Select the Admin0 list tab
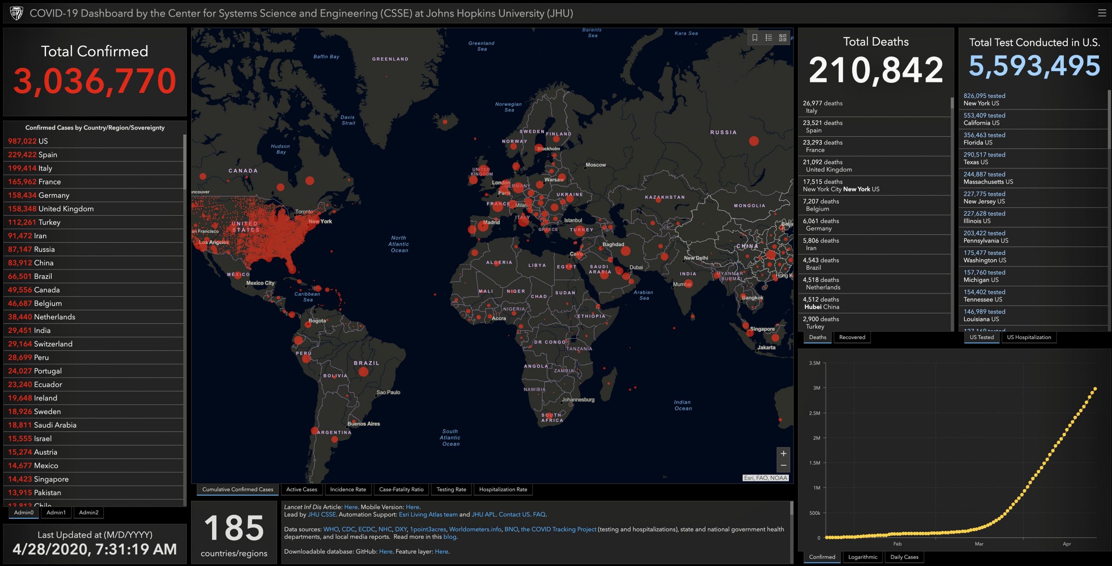Screen dimensions: 1112x566 24,513
